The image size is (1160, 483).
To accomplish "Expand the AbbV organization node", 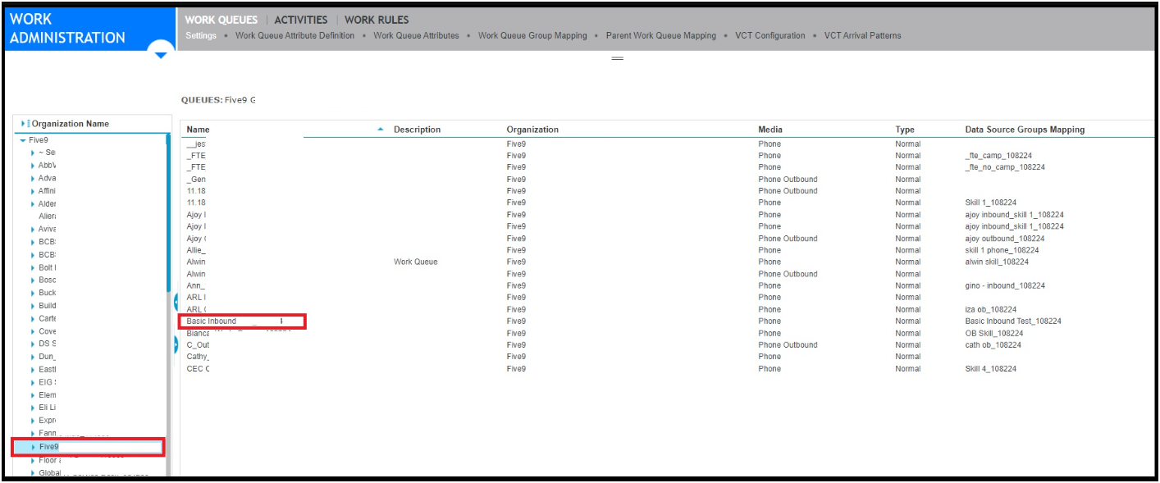I will click(33, 166).
